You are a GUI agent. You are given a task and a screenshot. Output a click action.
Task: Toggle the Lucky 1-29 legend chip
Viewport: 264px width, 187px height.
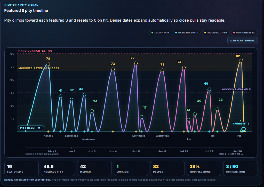point(160,33)
